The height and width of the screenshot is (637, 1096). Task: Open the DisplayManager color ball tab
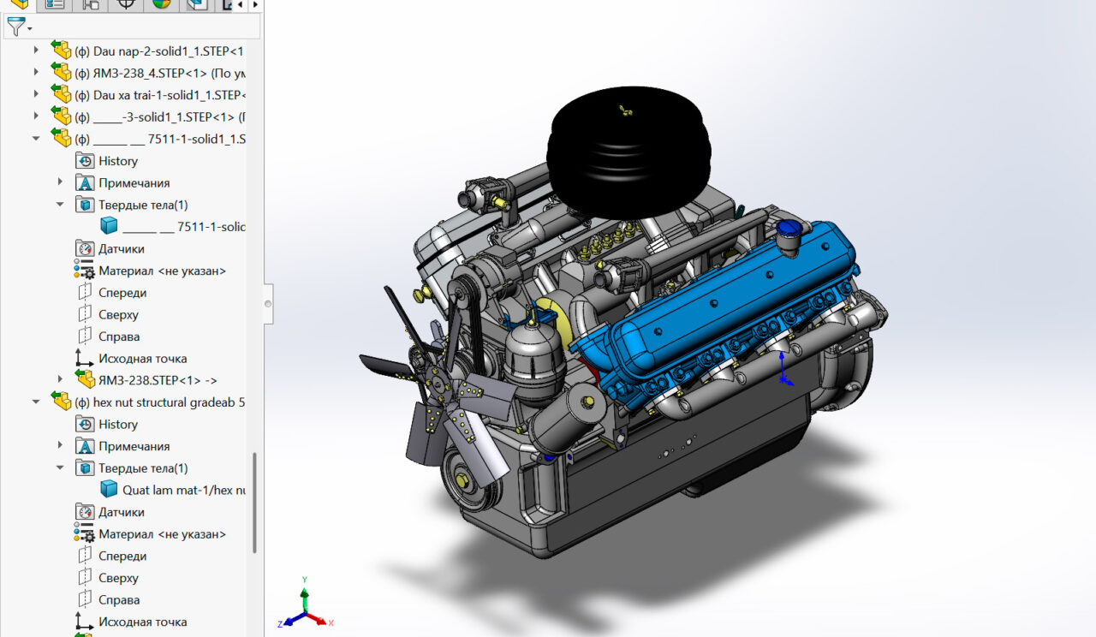click(161, 4)
